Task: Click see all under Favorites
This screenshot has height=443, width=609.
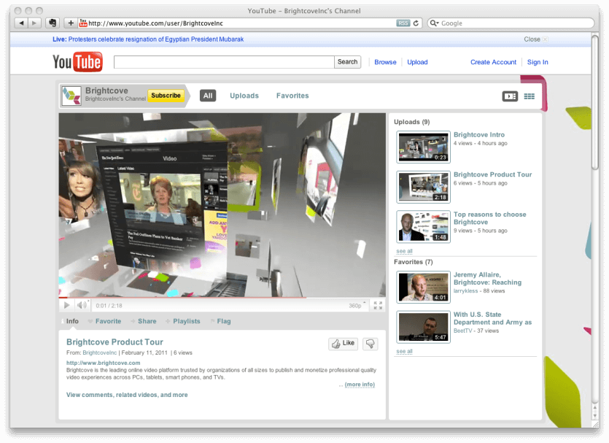Action: [404, 351]
